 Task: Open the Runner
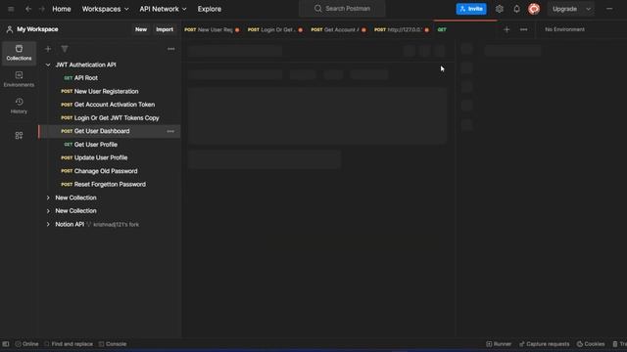(499, 344)
